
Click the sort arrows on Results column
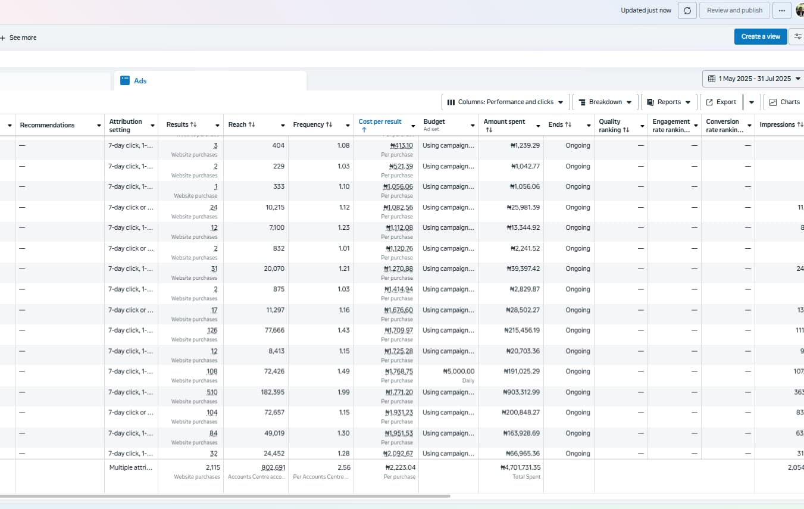[193, 125]
